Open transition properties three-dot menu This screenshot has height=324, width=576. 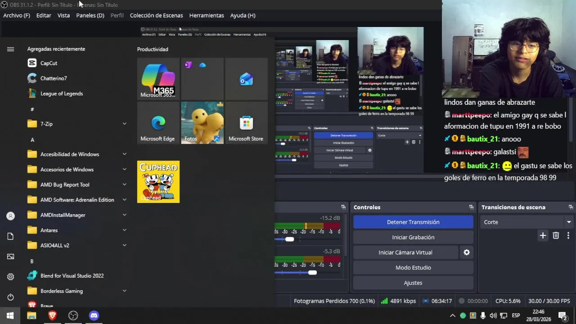(568, 235)
